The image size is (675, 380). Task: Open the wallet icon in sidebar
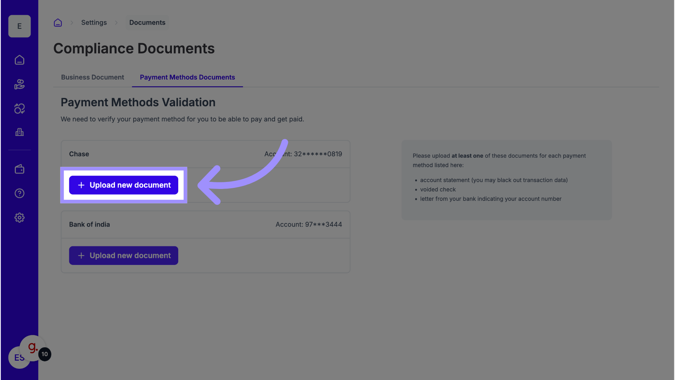click(x=19, y=169)
